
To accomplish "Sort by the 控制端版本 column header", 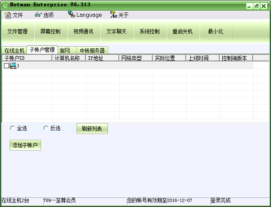I will pos(236,58).
